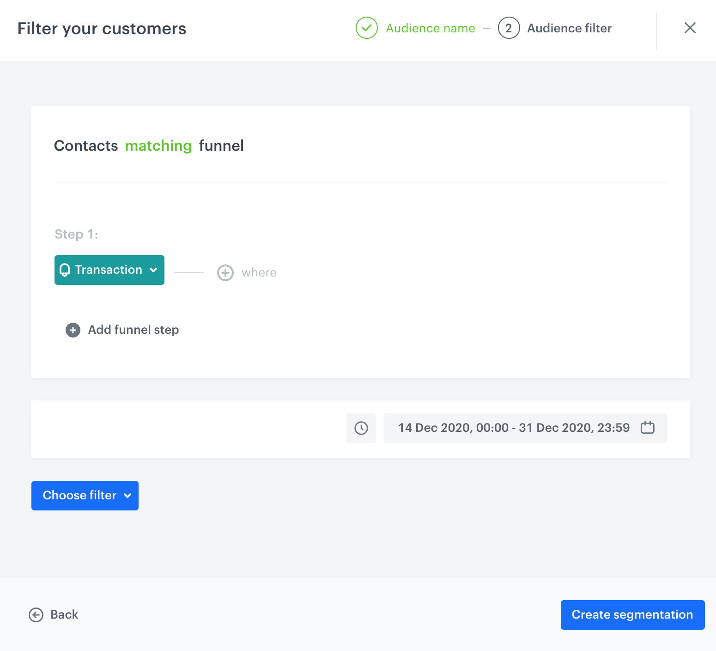Click the Back text link
Screen dimensions: 716x651
[x=64, y=615]
